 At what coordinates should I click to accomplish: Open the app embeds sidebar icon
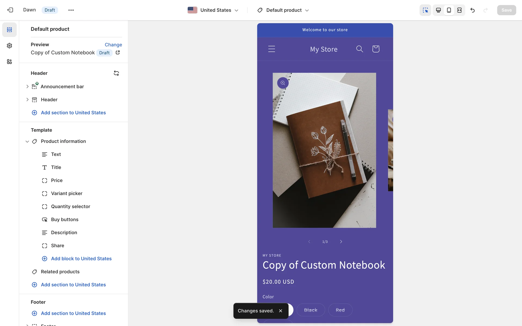point(10,62)
